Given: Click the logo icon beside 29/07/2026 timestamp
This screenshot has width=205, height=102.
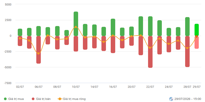Looking at the screenshot, I should click(171, 99).
